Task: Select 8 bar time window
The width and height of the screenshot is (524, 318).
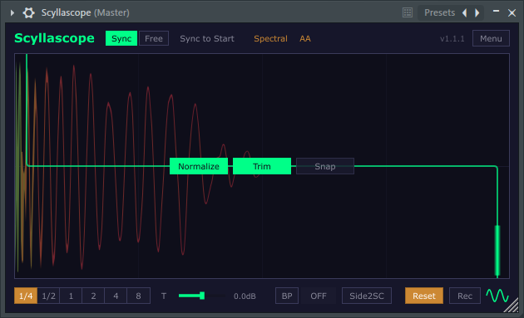Action: point(138,296)
